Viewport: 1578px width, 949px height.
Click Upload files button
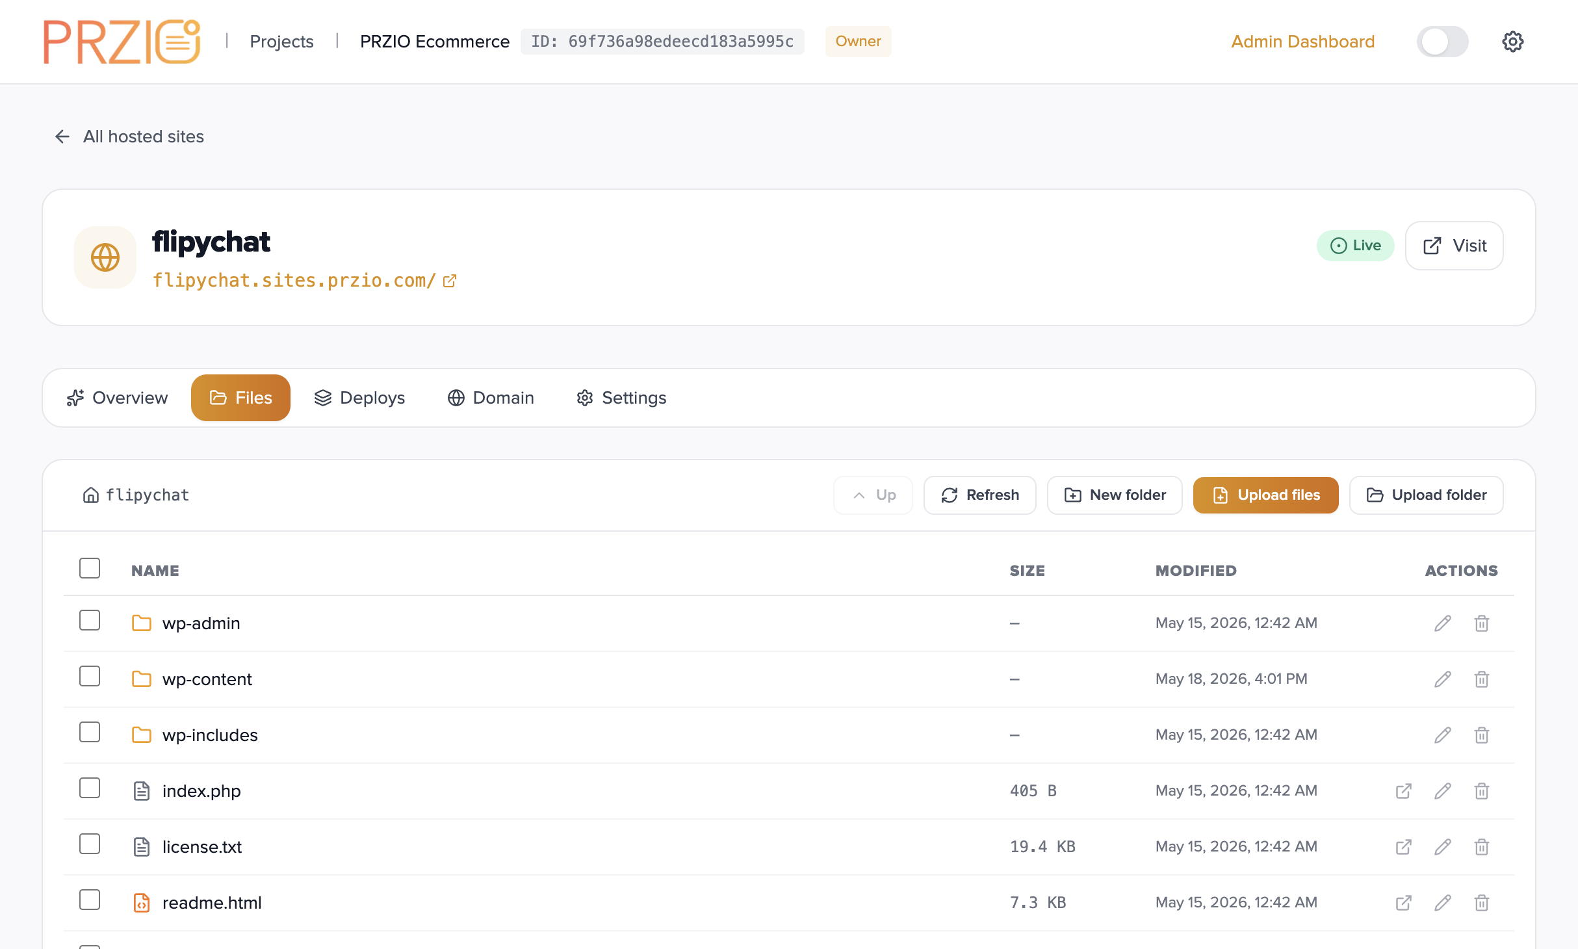(1265, 495)
